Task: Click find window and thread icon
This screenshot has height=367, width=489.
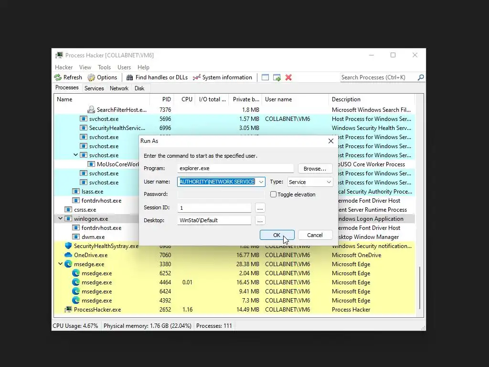Action: tap(276, 77)
